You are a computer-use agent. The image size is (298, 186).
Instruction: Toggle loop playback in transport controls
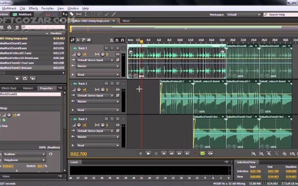tap(203, 153)
